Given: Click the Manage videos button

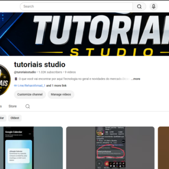Looking at the screenshot, I should [61, 94].
